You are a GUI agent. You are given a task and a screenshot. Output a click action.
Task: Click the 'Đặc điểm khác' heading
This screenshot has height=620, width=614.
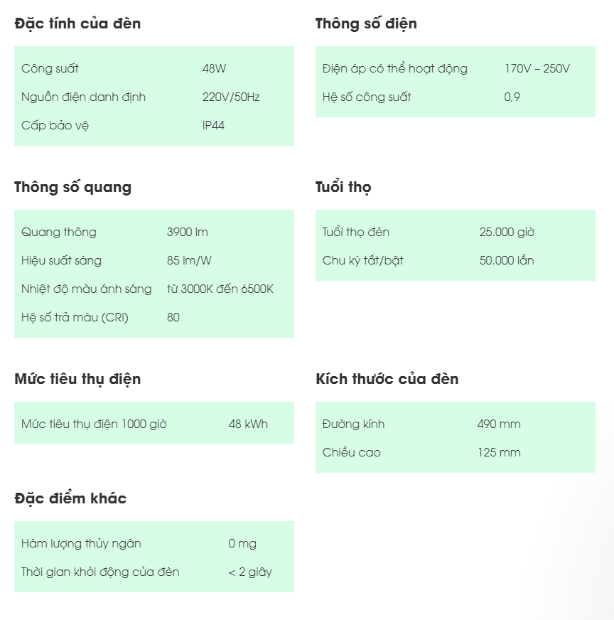(x=70, y=498)
